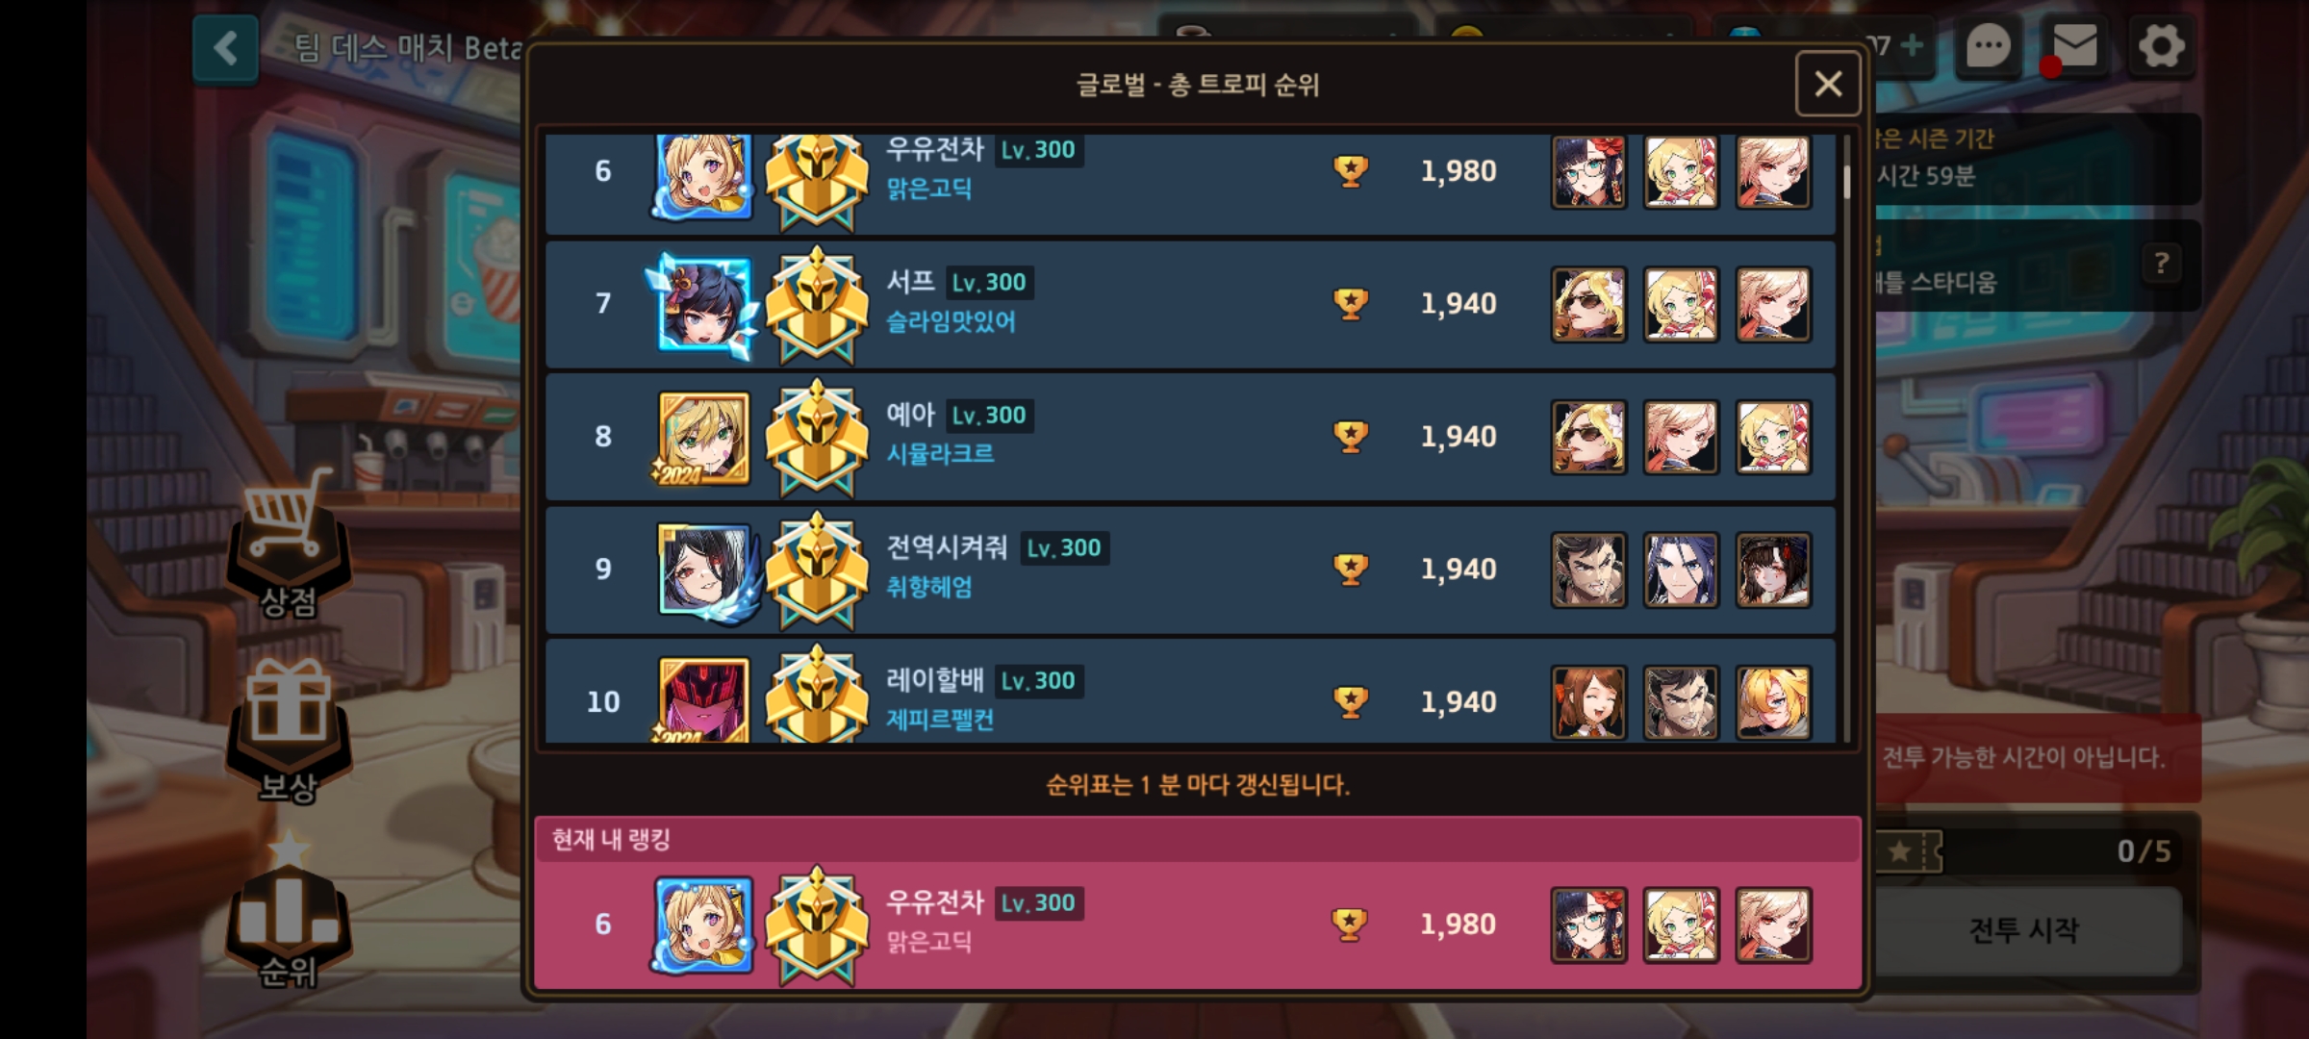Click avatar of rank 8 player 예아
This screenshot has width=2309, height=1039.
(703, 438)
